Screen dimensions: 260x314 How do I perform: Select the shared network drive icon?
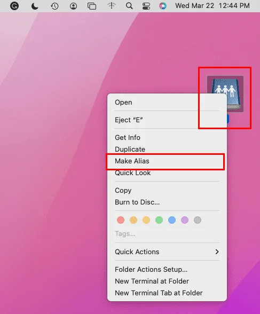click(x=225, y=94)
